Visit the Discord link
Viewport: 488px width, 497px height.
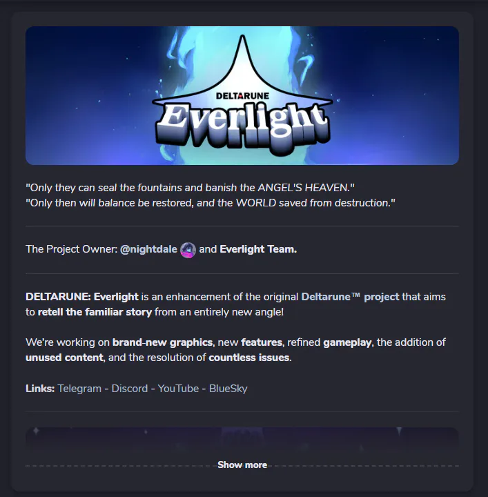130,389
